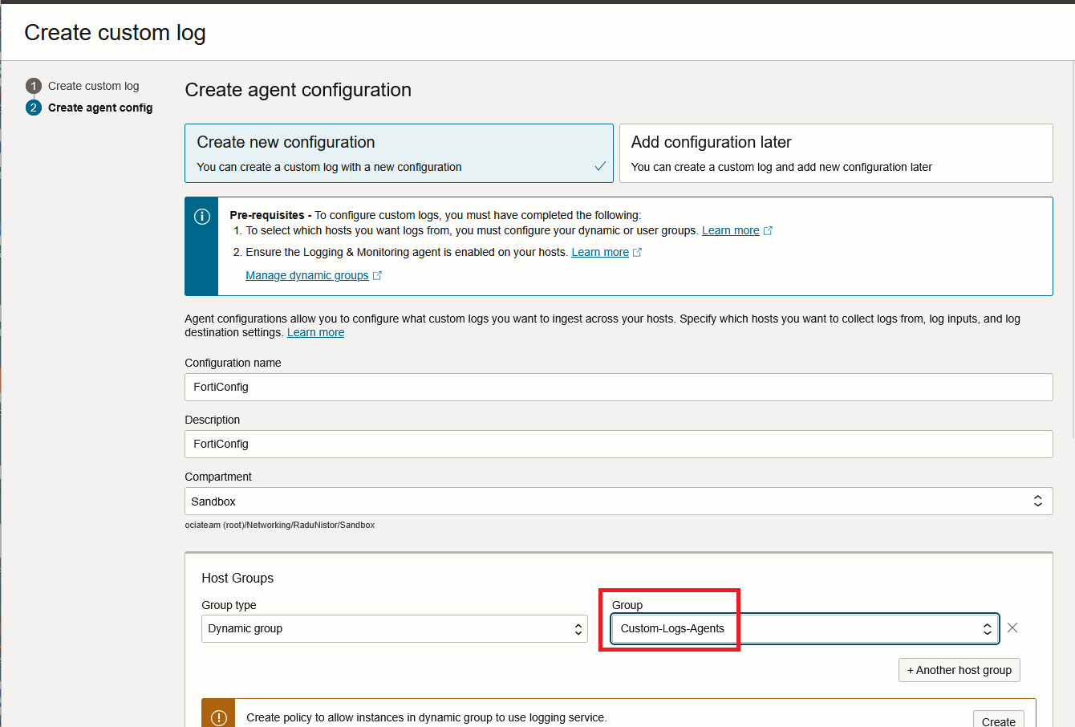The image size is (1075, 727).
Task: Click external link icon beside second Learn more
Action: click(x=637, y=253)
